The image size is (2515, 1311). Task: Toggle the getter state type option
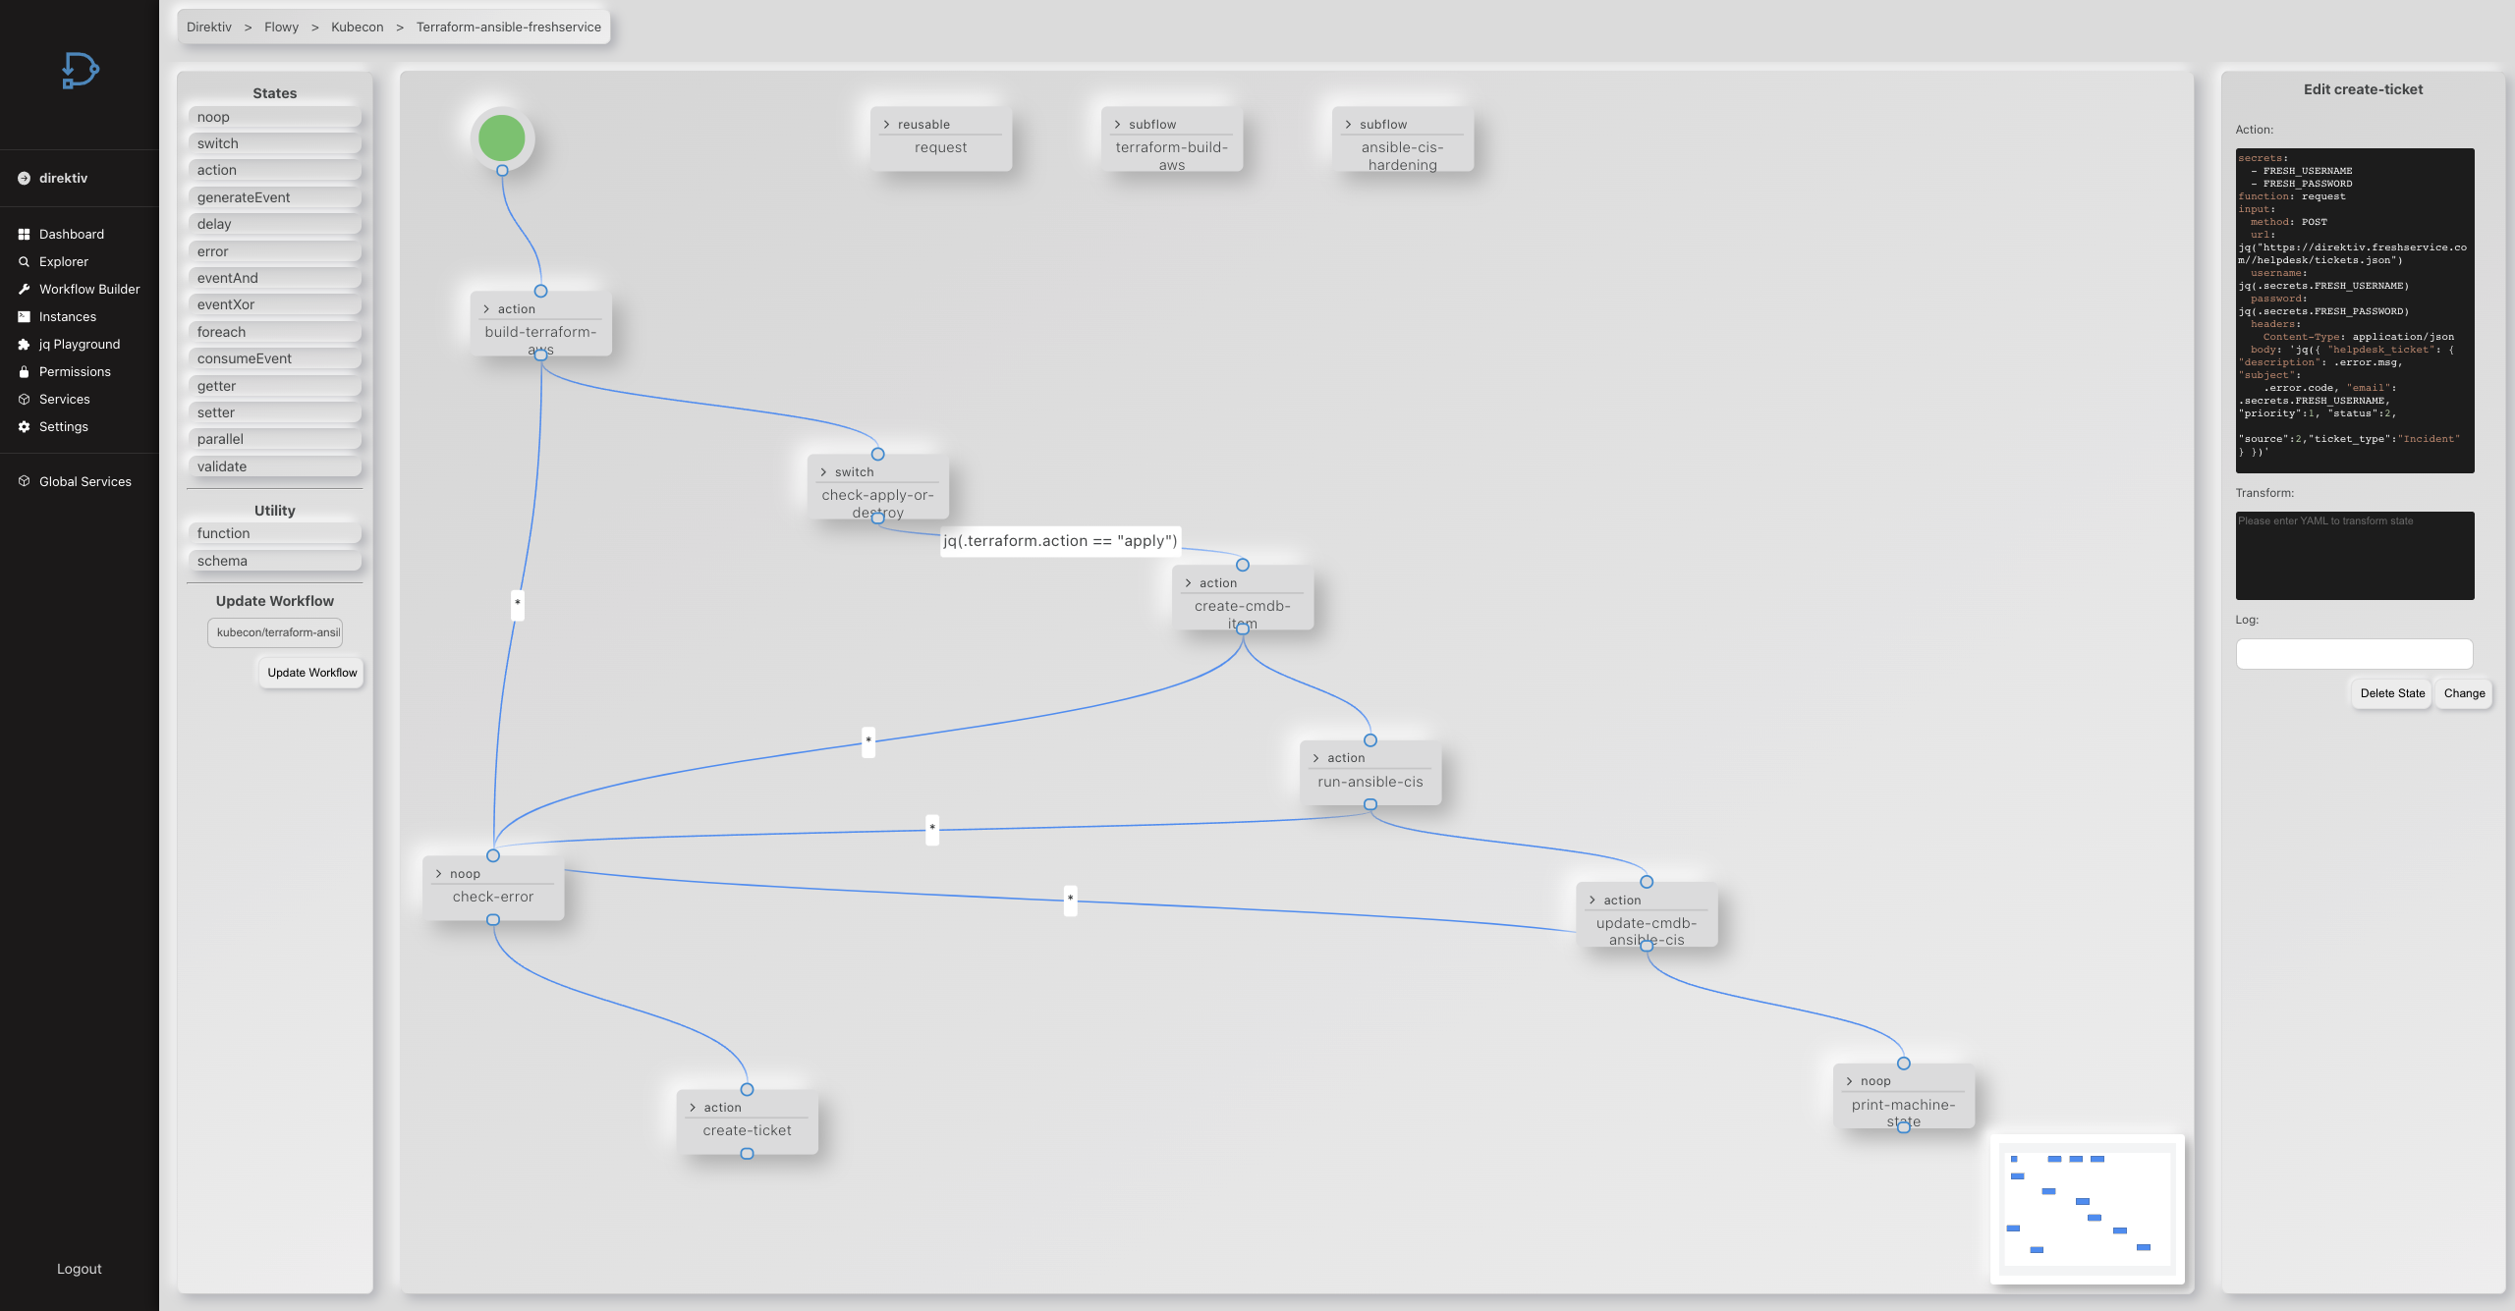[x=274, y=386]
